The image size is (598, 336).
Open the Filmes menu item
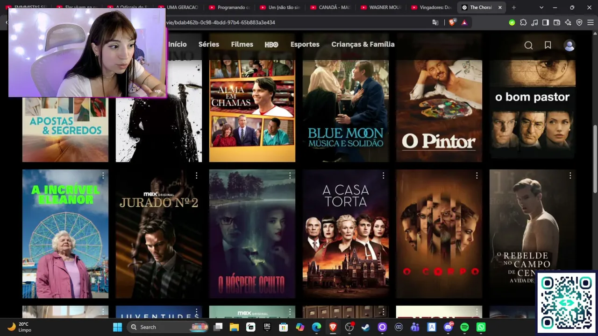[242, 44]
